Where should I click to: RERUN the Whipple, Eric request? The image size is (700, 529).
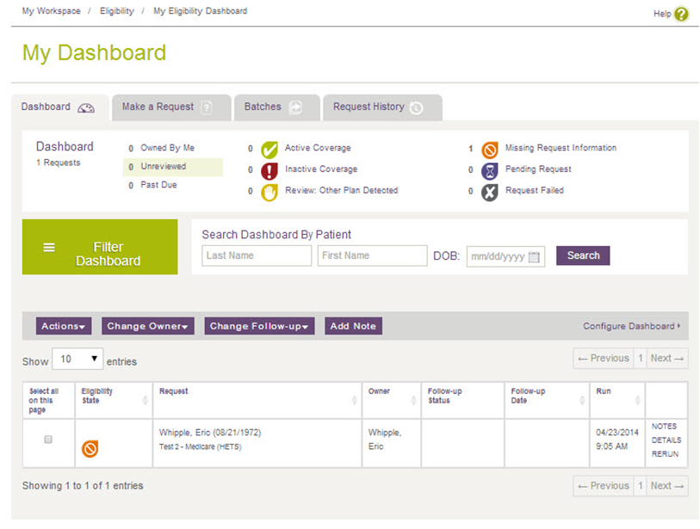click(665, 454)
